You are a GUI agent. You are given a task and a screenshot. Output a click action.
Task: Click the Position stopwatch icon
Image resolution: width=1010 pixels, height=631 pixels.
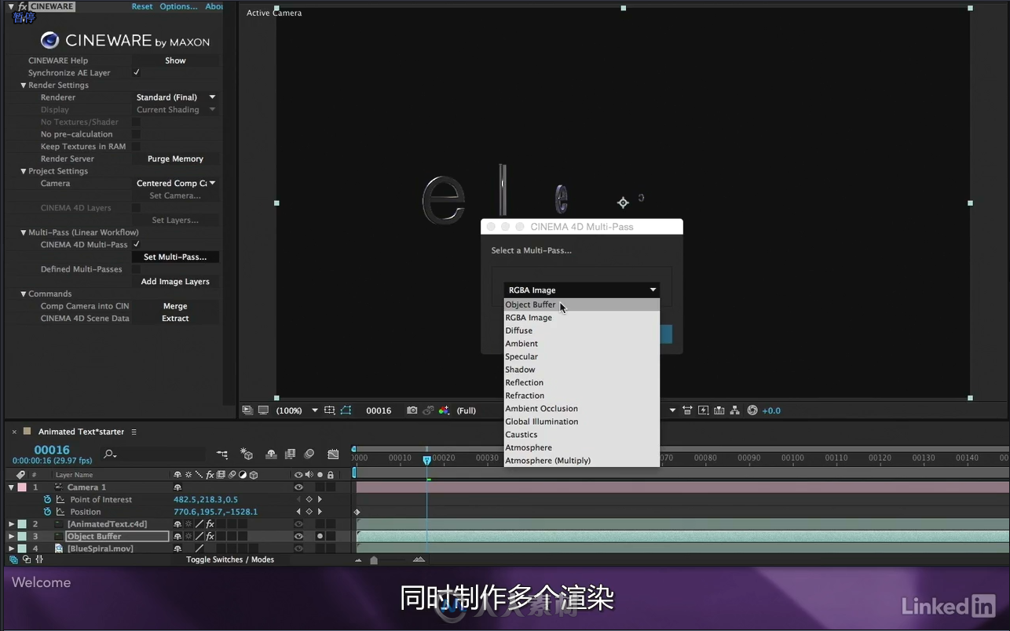pos(48,512)
